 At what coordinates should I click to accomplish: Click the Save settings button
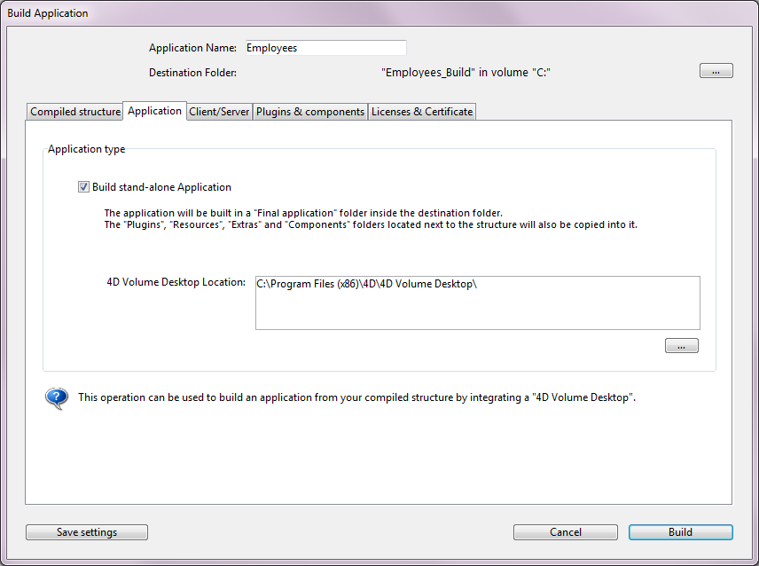point(87,532)
